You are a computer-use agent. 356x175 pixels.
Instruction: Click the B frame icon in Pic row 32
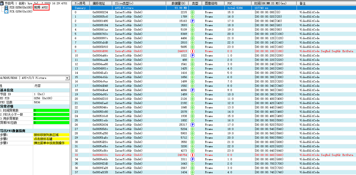pyautogui.click(x=193, y=151)
